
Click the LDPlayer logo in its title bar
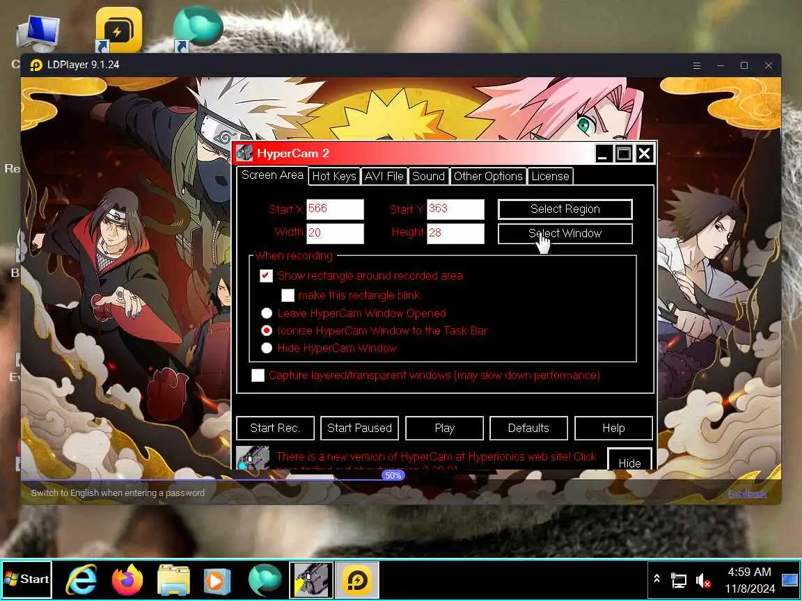coord(36,65)
